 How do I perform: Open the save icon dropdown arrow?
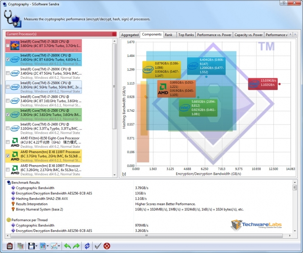point(36,246)
